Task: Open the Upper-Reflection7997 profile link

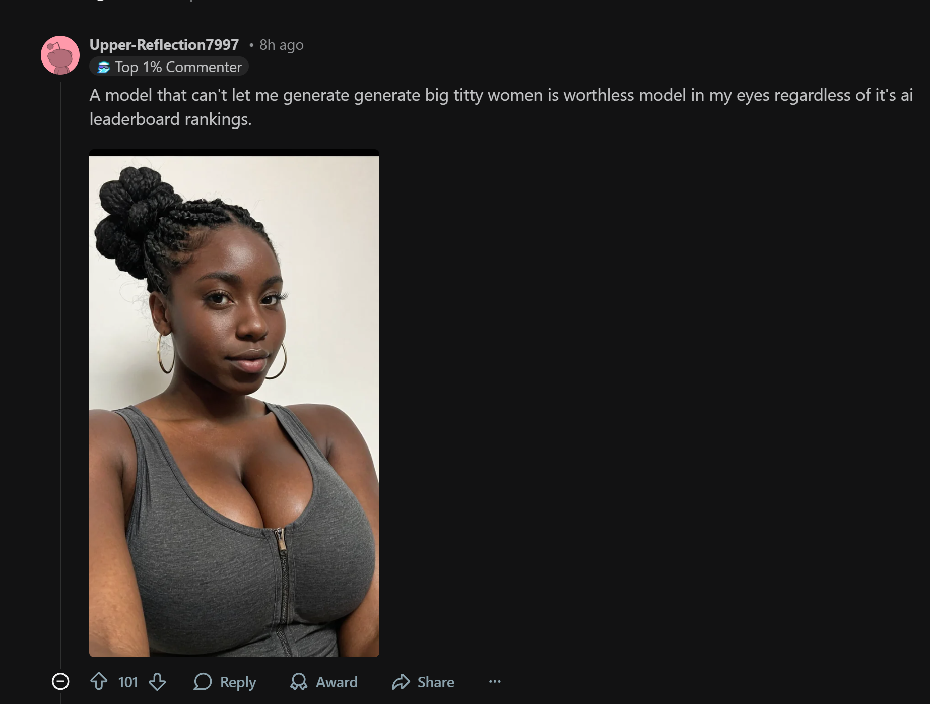Action: [x=164, y=45]
